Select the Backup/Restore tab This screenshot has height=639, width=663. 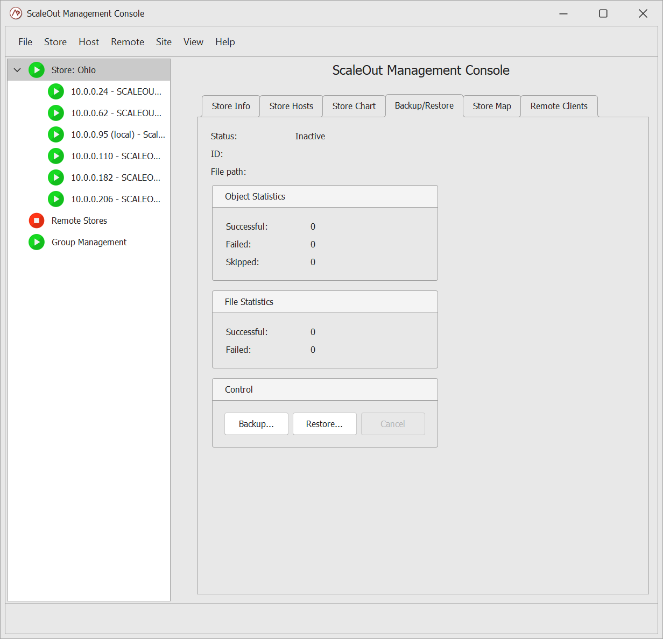click(x=424, y=106)
